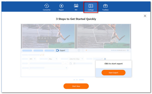Open the Toolbox tab
The image size is (152, 94).
(105, 7)
